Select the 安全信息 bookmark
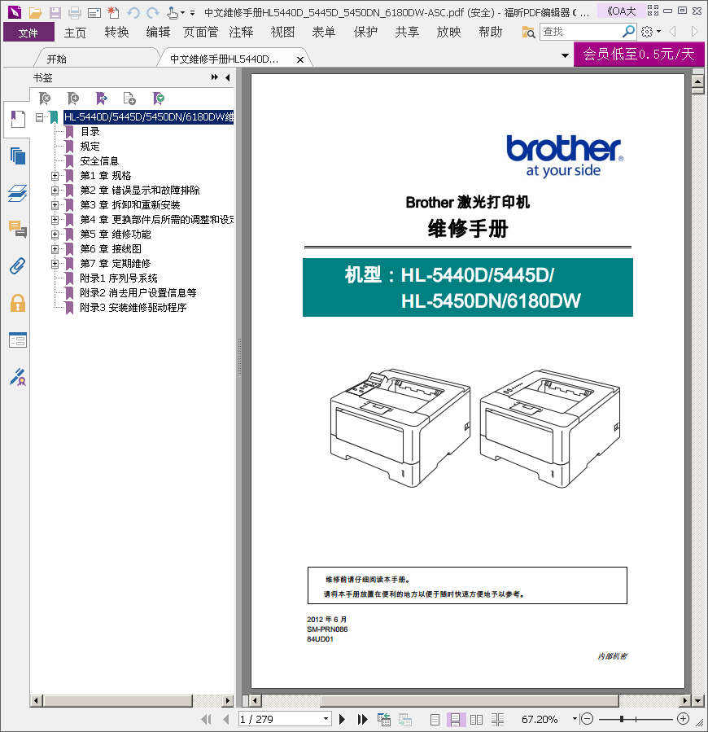The width and height of the screenshot is (708, 732). click(99, 161)
